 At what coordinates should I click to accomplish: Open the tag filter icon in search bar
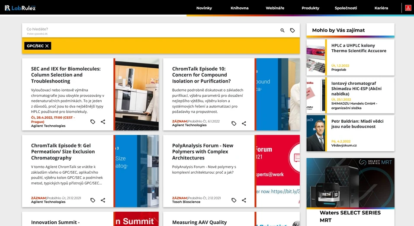(292, 30)
